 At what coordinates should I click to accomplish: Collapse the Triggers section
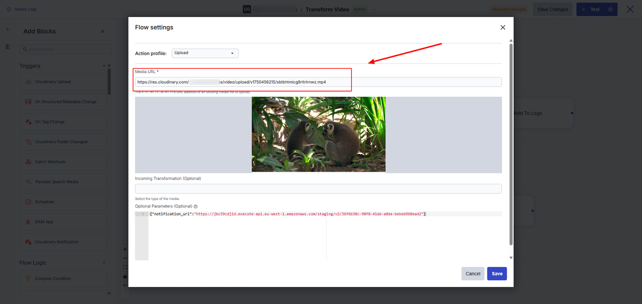click(x=104, y=66)
